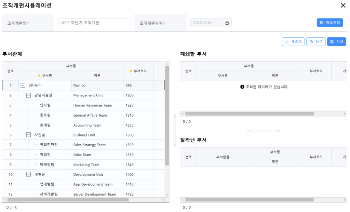Select the 마케팅팀 department row

pos(47,164)
